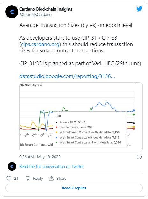Like the tweet with heart icon

point(9,178)
